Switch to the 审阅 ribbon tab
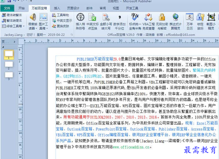 (103, 8)
